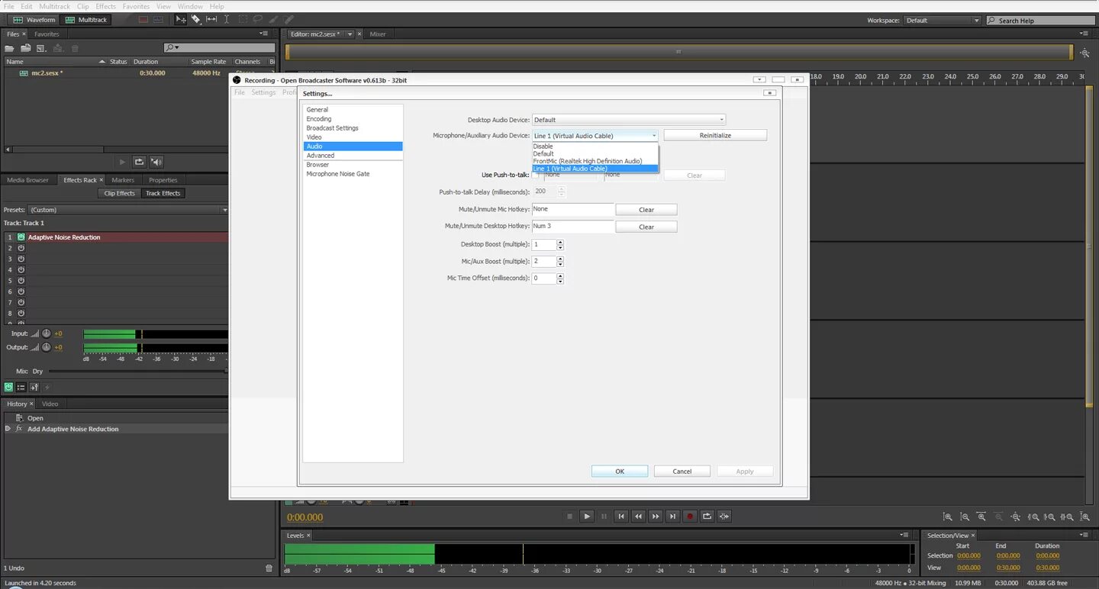Image resolution: width=1099 pixels, height=589 pixels.
Task: Select the Razor tool in the toolbar
Action: click(x=196, y=19)
